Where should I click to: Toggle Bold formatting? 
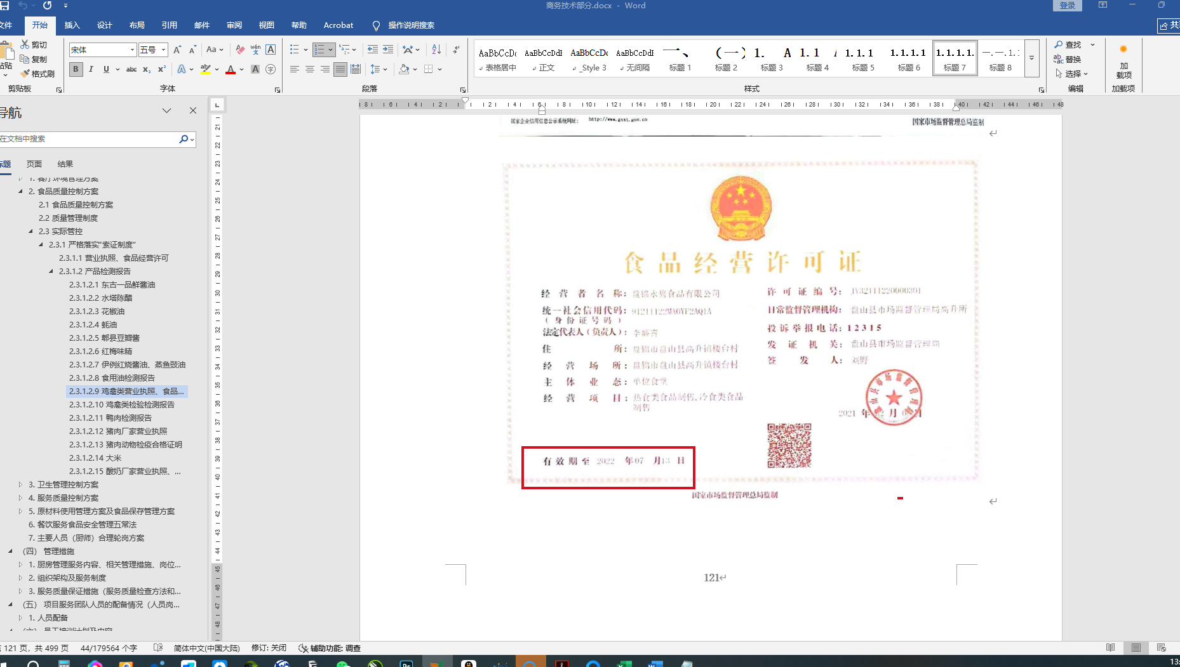click(76, 69)
